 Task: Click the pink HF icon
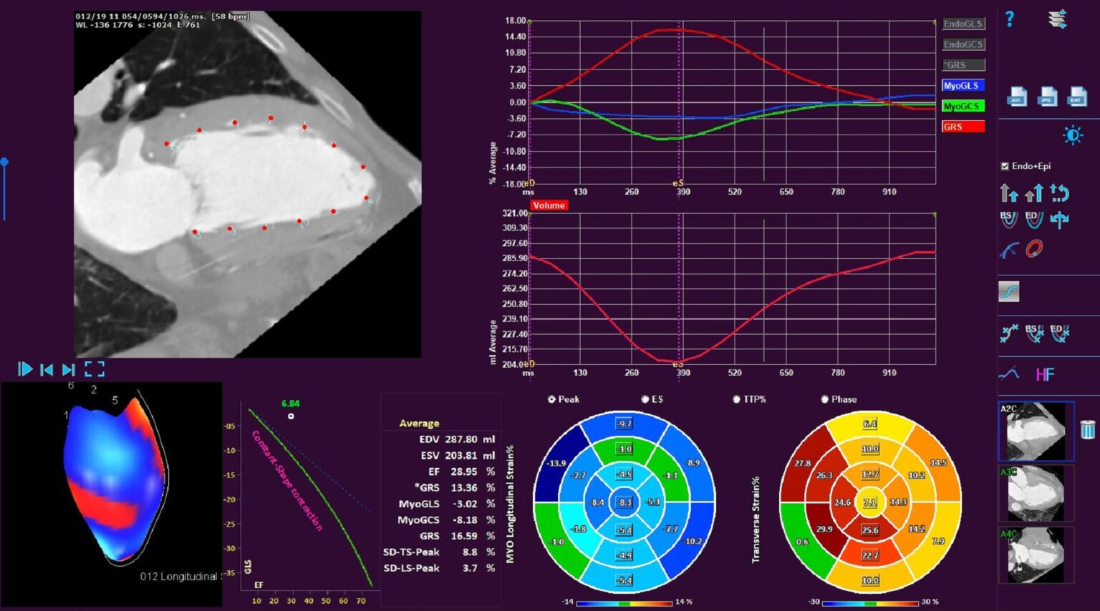[1045, 374]
